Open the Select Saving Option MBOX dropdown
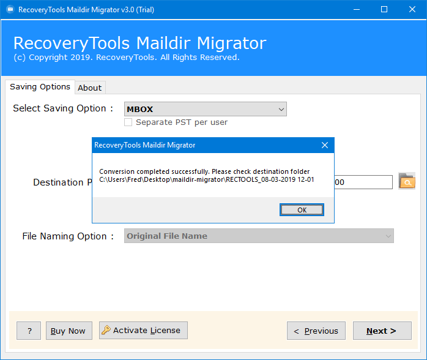The width and height of the screenshot is (427, 360). point(206,109)
